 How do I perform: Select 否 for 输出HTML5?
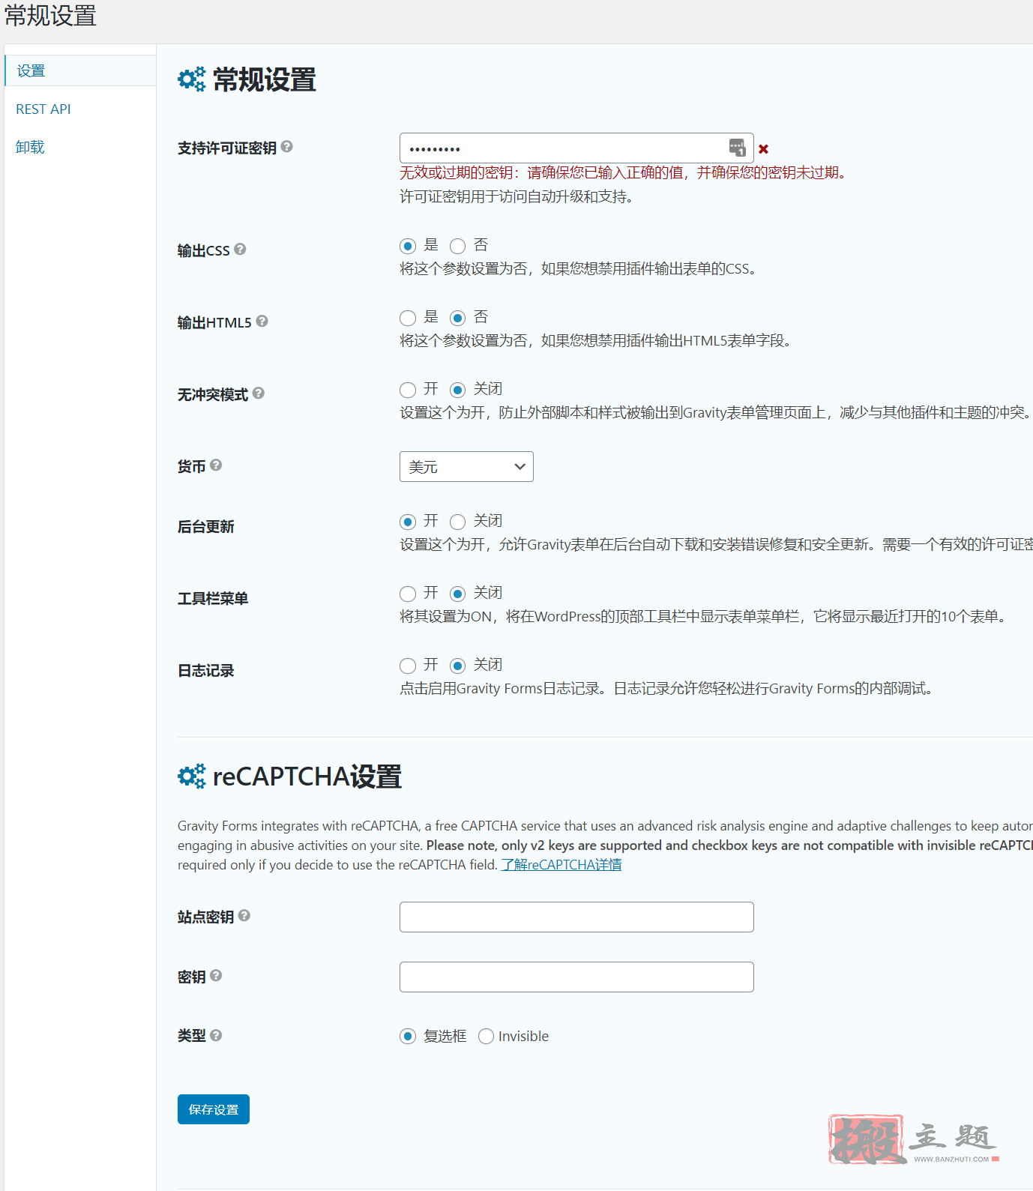(x=457, y=318)
